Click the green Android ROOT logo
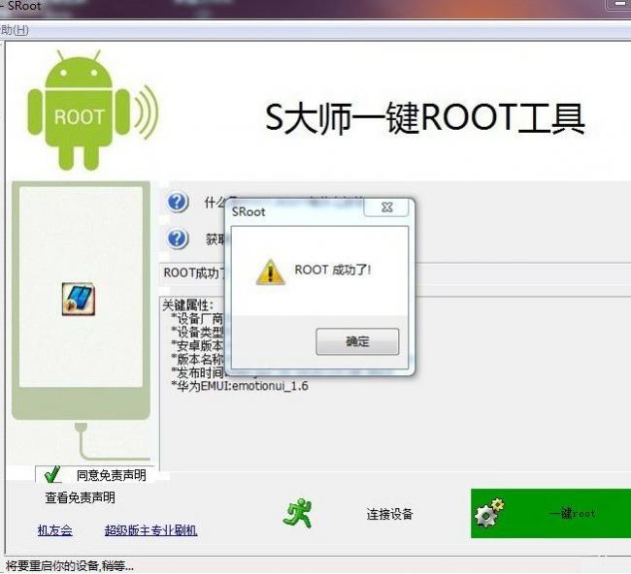Image resolution: width=631 pixels, height=574 pixels. point(92,110)
